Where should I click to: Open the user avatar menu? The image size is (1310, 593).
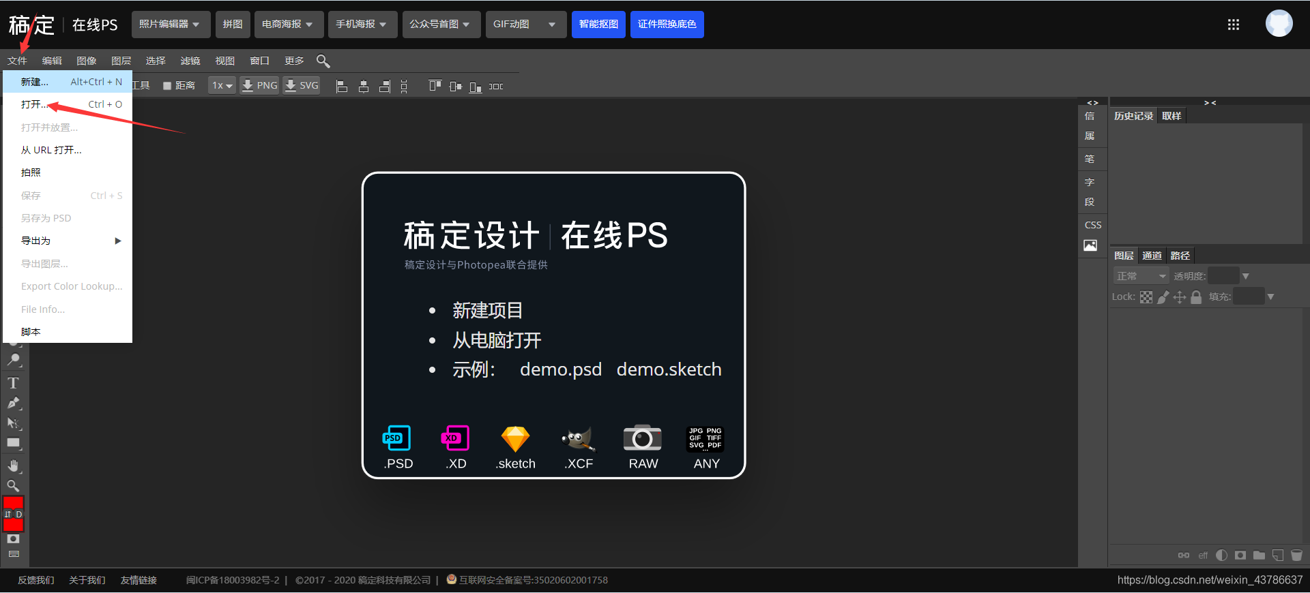tap(1279, 23)
